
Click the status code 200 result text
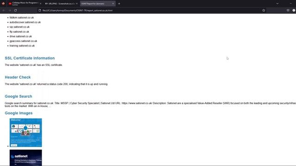[56, 84]
